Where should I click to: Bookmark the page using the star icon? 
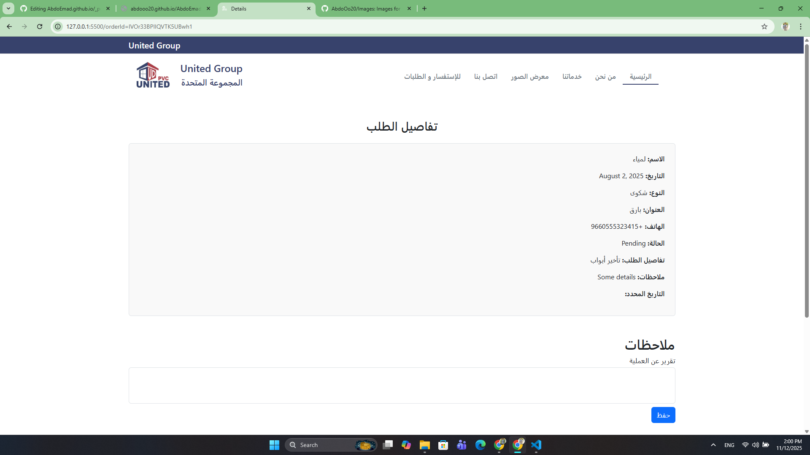click(x=764, y=26)
